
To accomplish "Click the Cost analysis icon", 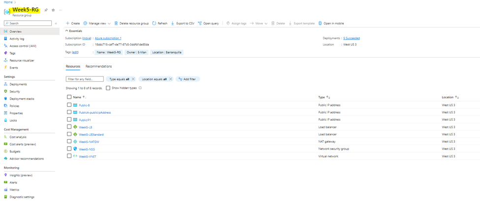I will 5,137.
